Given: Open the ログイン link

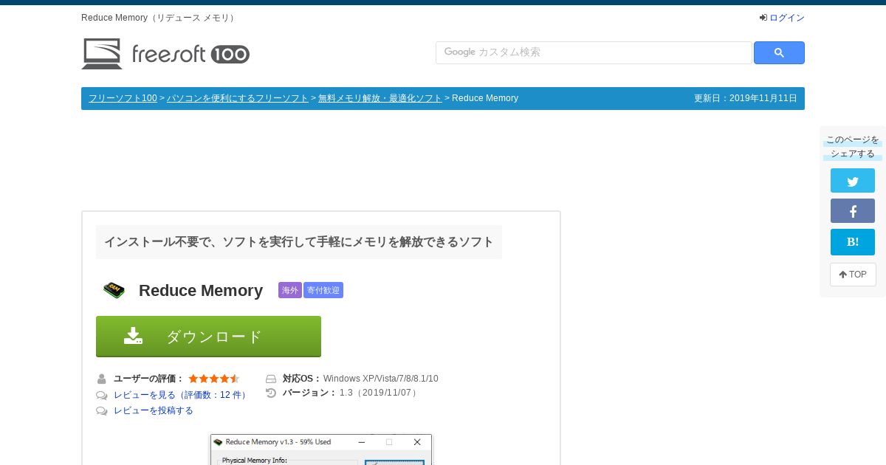Looking at the screenshot, I should click(787, 18).
